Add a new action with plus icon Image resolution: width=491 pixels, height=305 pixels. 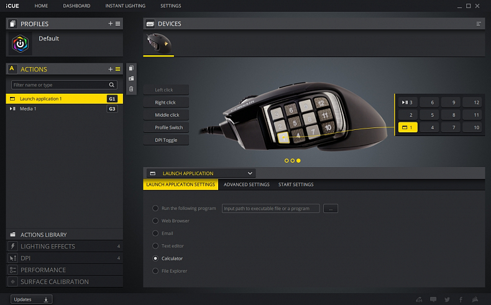pos(110,69)
